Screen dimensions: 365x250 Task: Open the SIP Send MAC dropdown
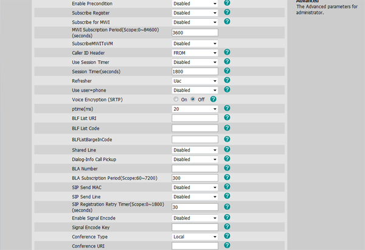(x=195, y=187)
